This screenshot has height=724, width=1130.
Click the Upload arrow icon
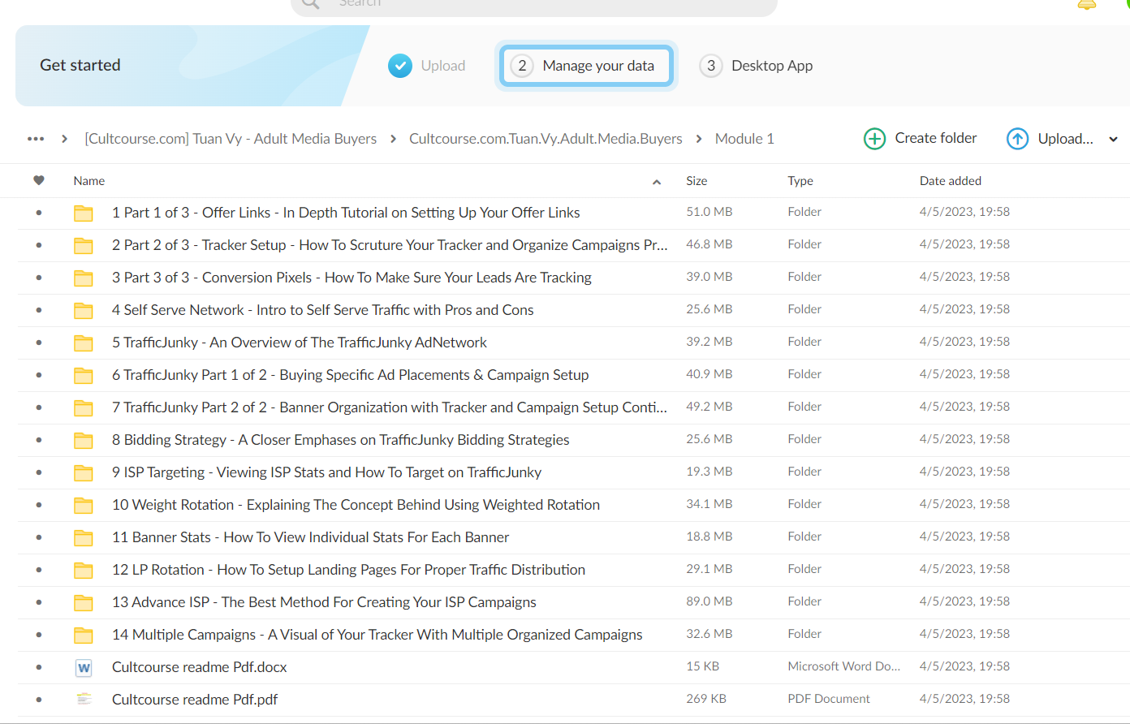1017,139
